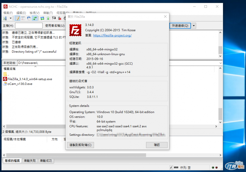This screenshot has height=172, width=246.
Task: Expand remote site path dropdown arrow
Action: point(220,63)
